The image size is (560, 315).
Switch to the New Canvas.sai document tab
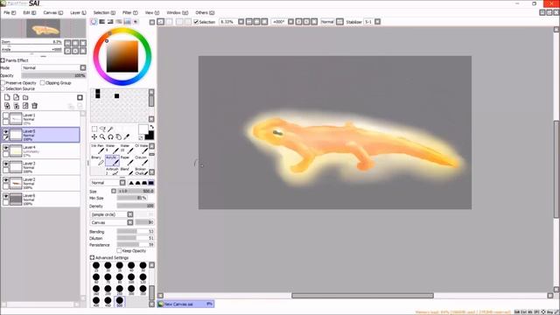pos(185,304)
